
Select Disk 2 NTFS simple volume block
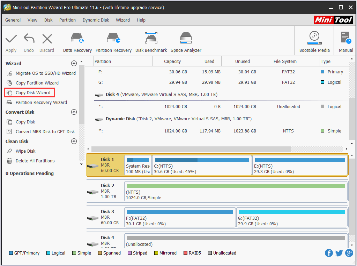click(236, 191)
